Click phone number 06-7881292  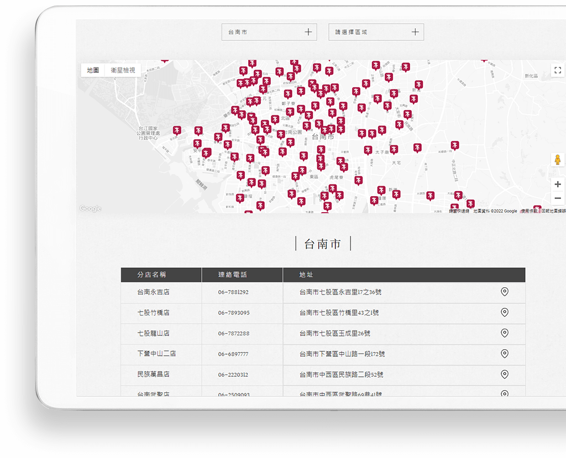233,292
